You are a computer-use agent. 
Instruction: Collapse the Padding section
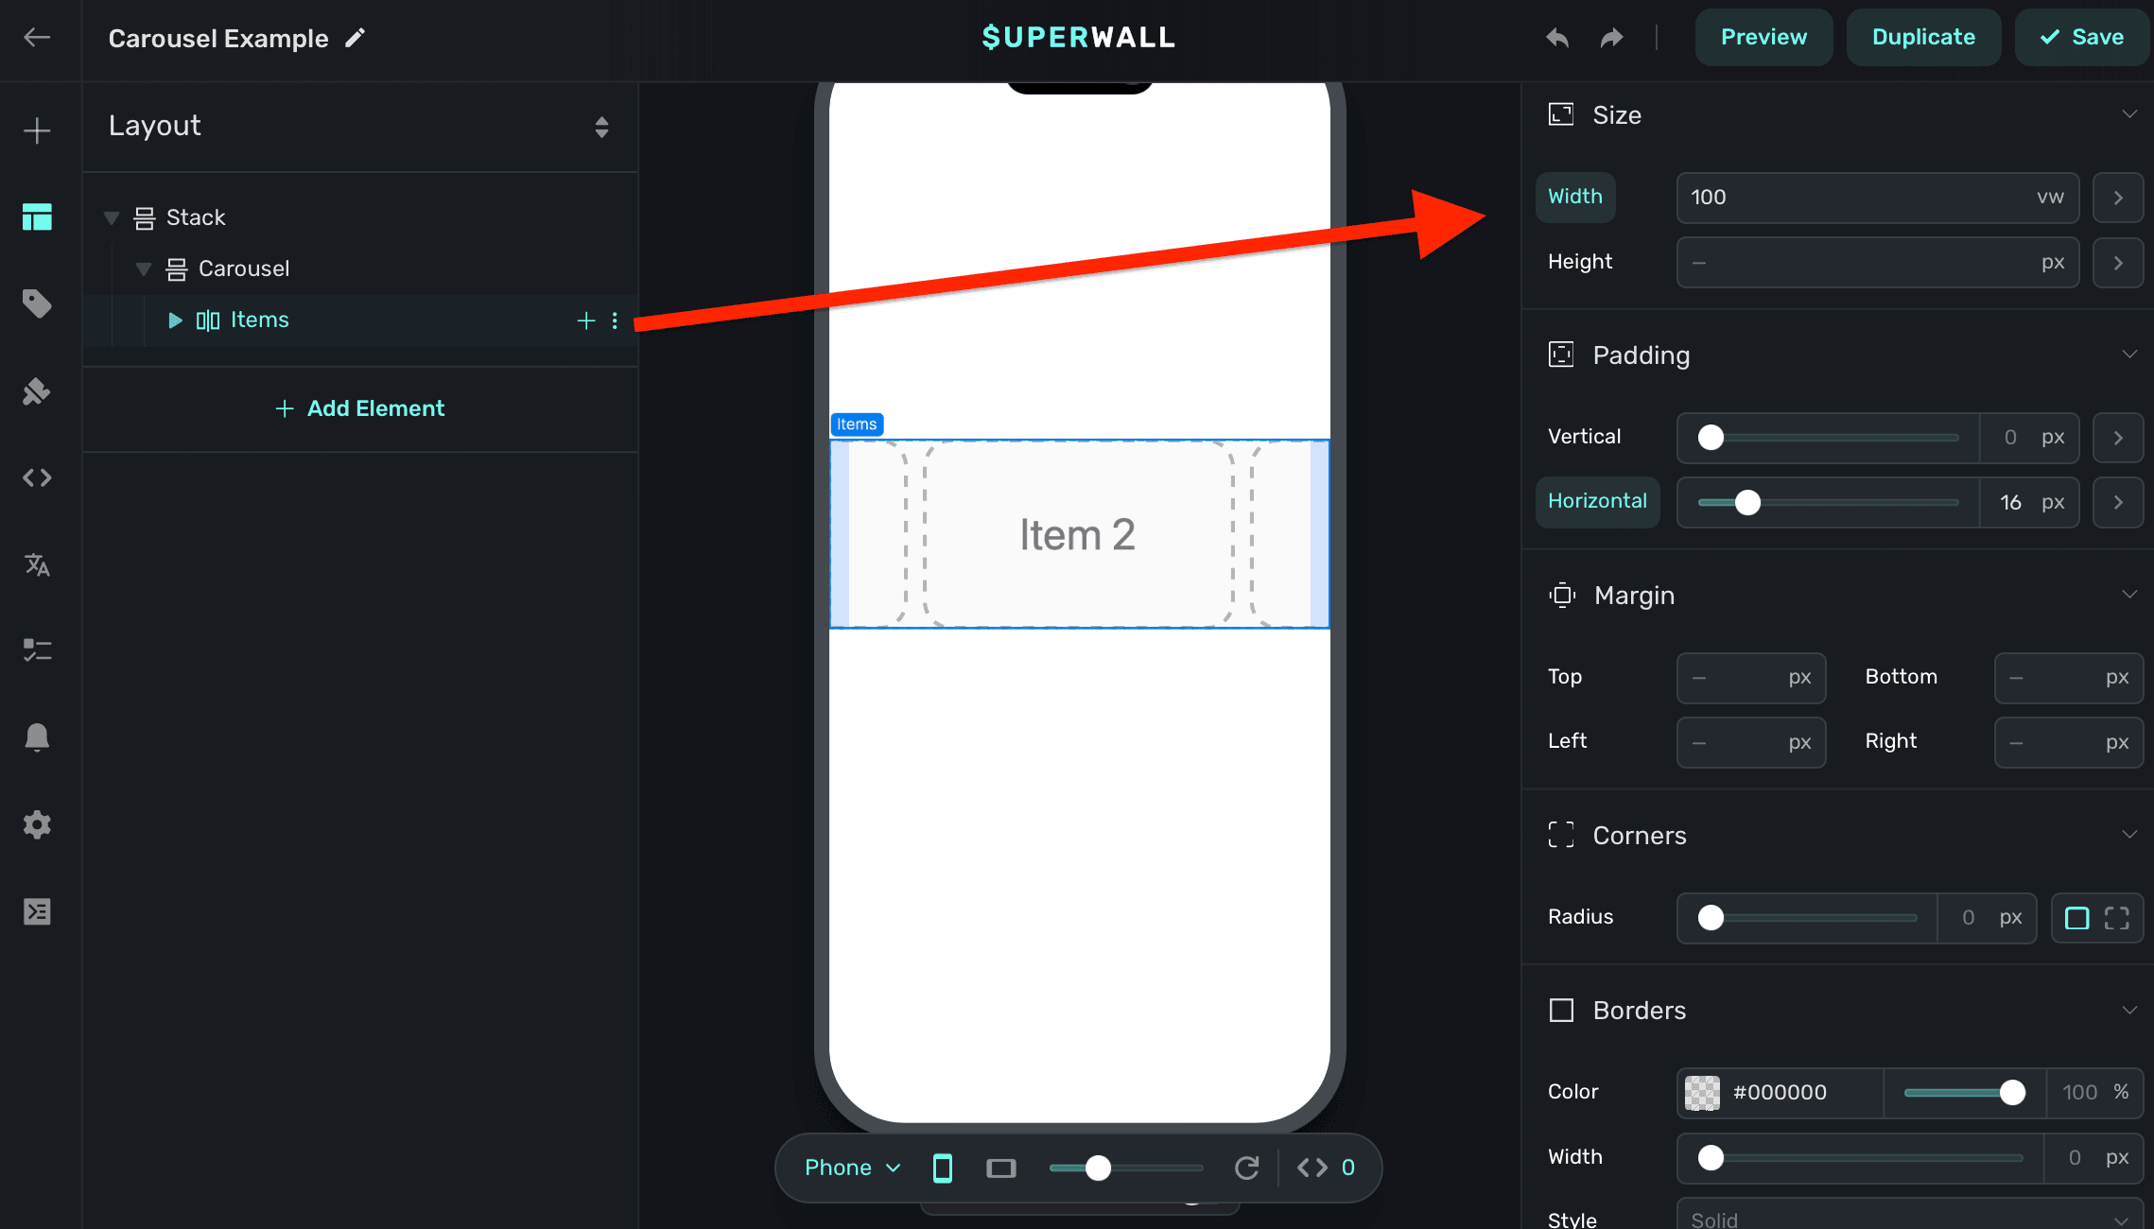pos(2128,355)
